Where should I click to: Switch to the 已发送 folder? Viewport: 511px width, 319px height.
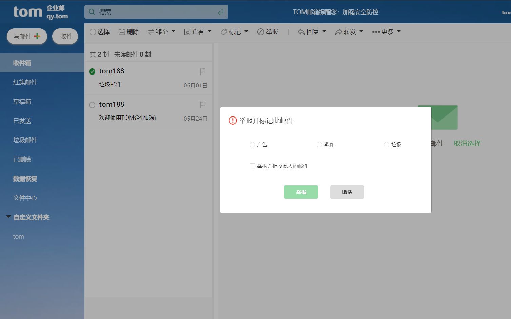point(22,121)
